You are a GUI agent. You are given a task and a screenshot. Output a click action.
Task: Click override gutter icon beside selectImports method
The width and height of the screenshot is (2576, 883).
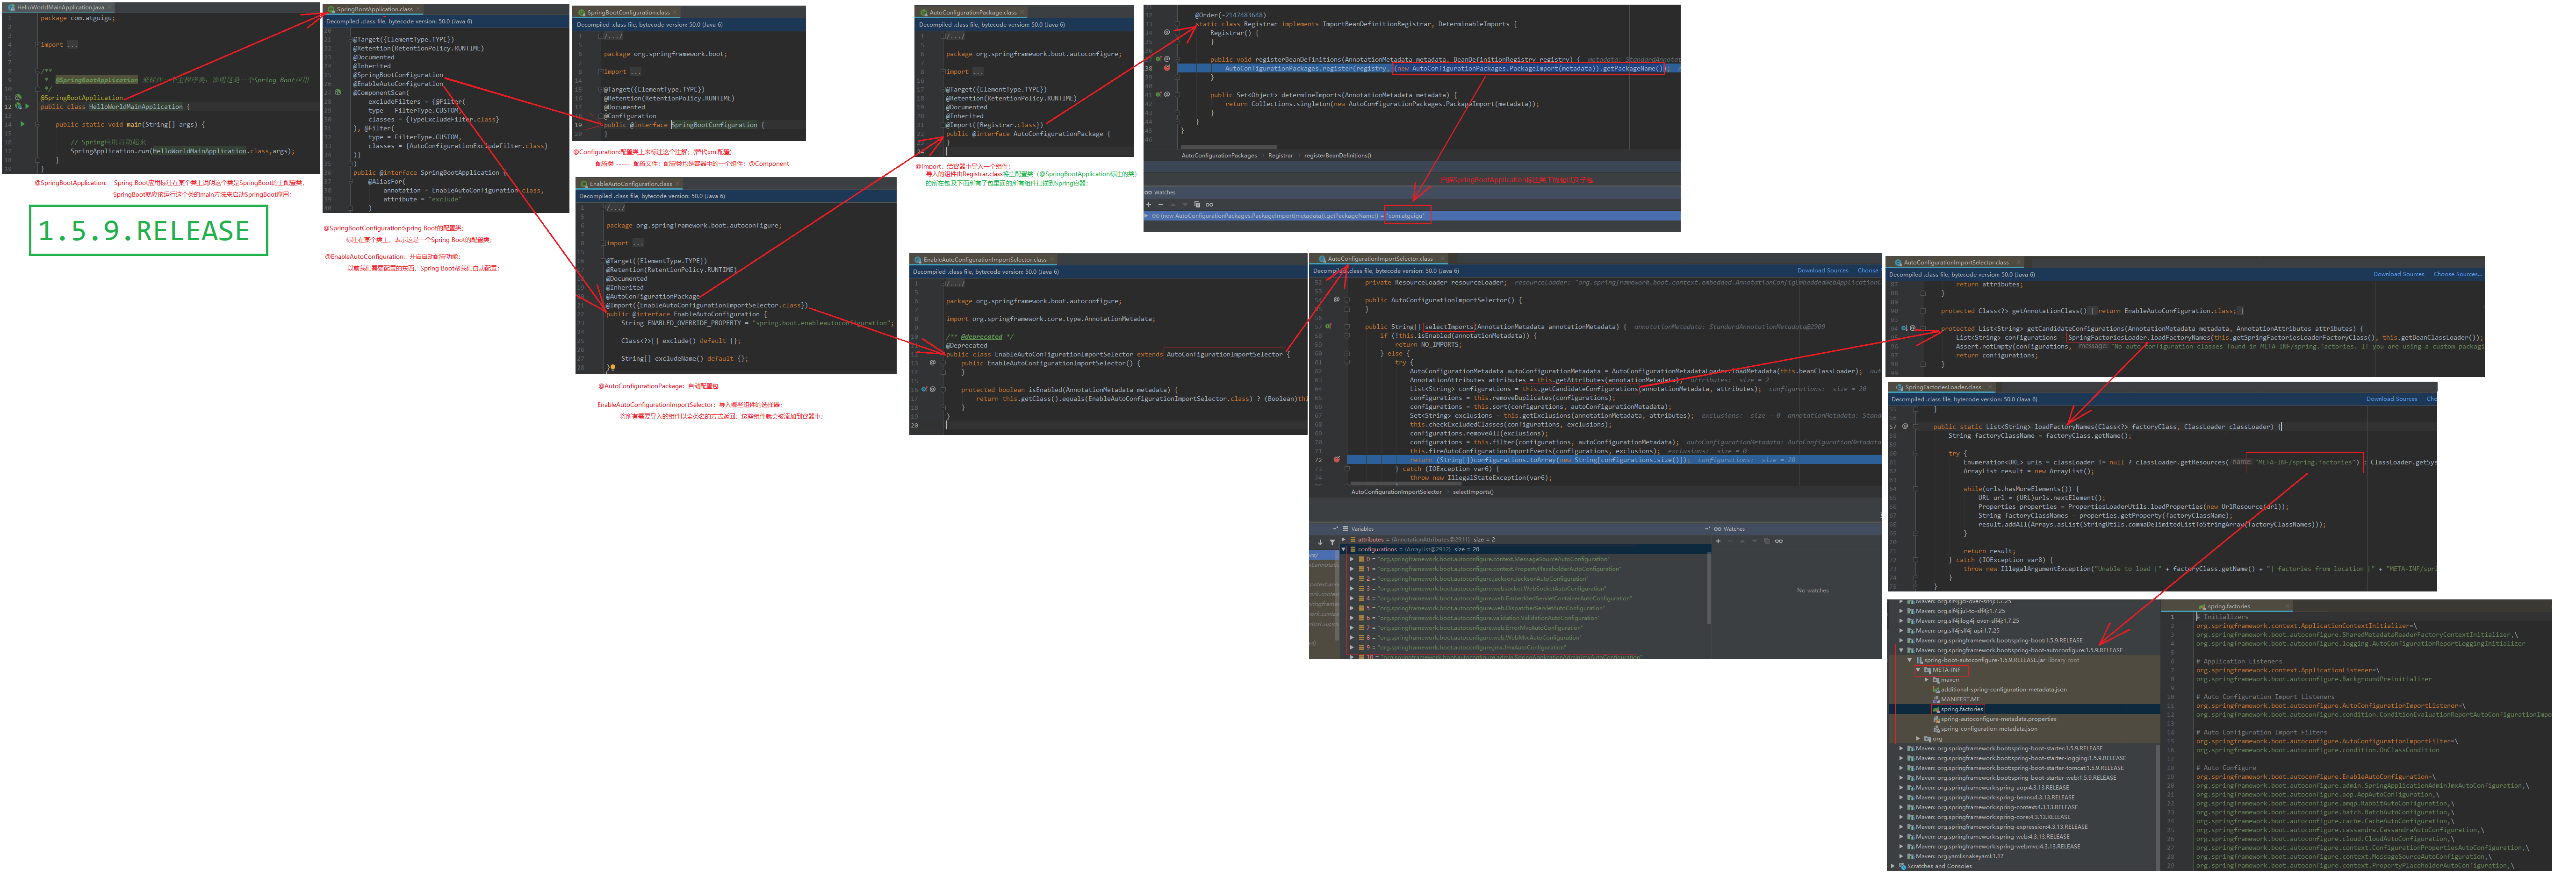click(1329, 327)
